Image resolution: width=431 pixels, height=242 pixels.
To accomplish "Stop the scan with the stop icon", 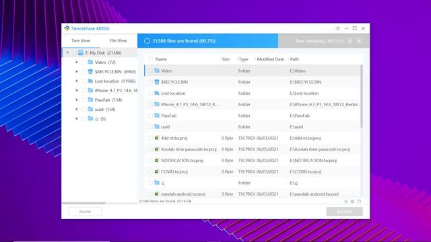I will click(359, 41).
